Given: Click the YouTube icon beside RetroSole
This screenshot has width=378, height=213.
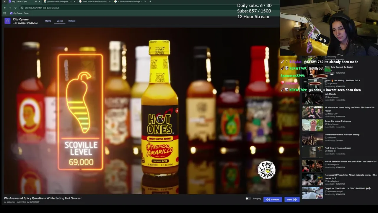Looking at the screenshot, I should click(326, 138).
